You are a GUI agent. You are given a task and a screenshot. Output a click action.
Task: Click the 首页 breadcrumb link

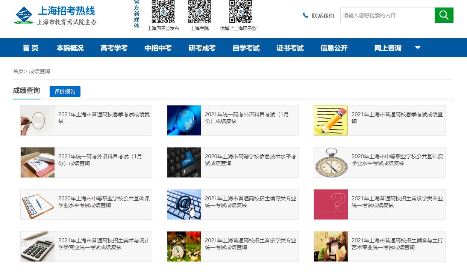18,71
